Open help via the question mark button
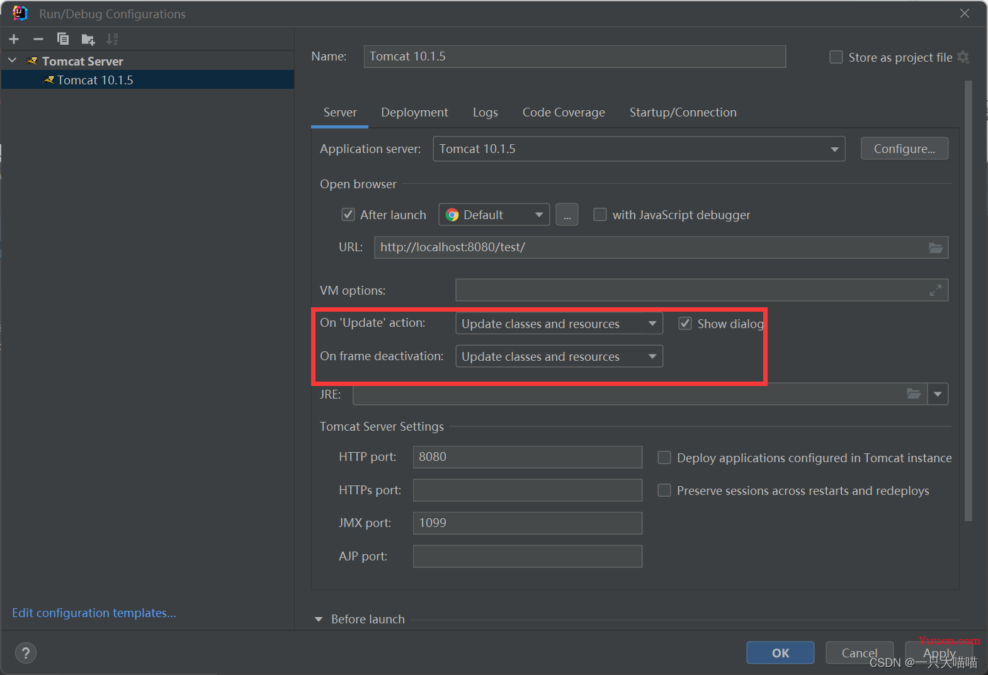Viewport: 988px width, 675px height. coord(26,653)
